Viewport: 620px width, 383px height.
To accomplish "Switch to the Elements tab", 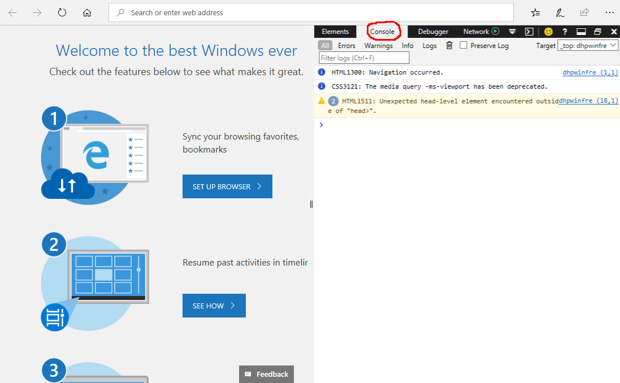I will (x=335, y=32).
